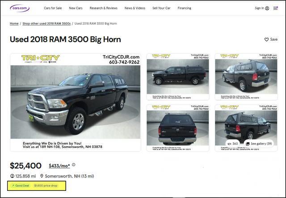Open the Financing nav item
Screen dimensions: 286x198
coord(185,8)
